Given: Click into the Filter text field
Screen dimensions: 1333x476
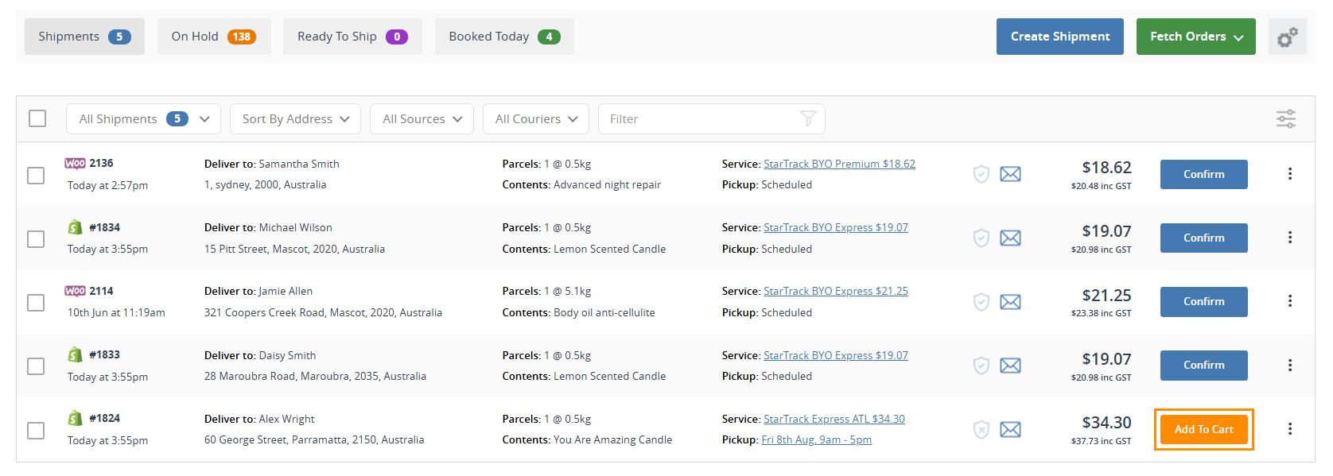Looking at the screenshot, I should [700, 119].
